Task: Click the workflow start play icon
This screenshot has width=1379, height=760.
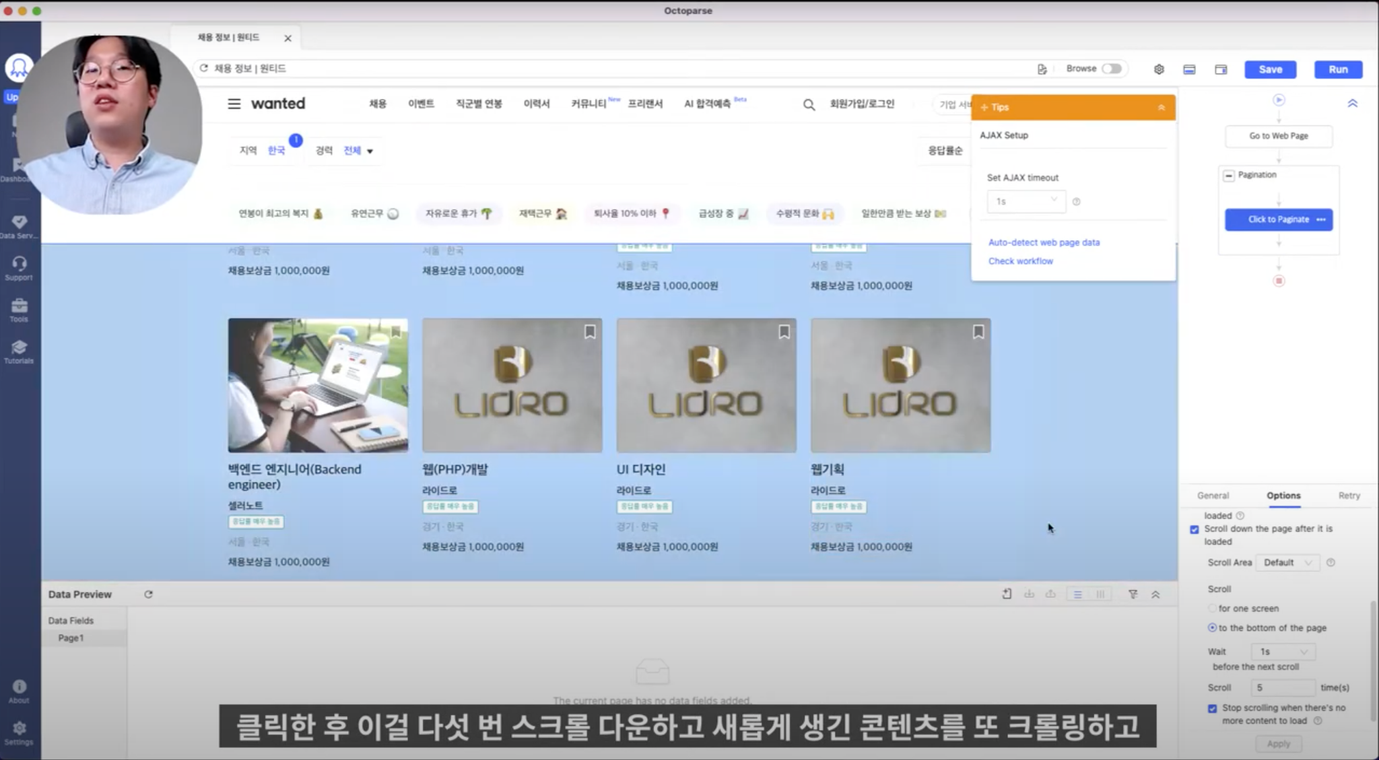Action: point(1279,100)
